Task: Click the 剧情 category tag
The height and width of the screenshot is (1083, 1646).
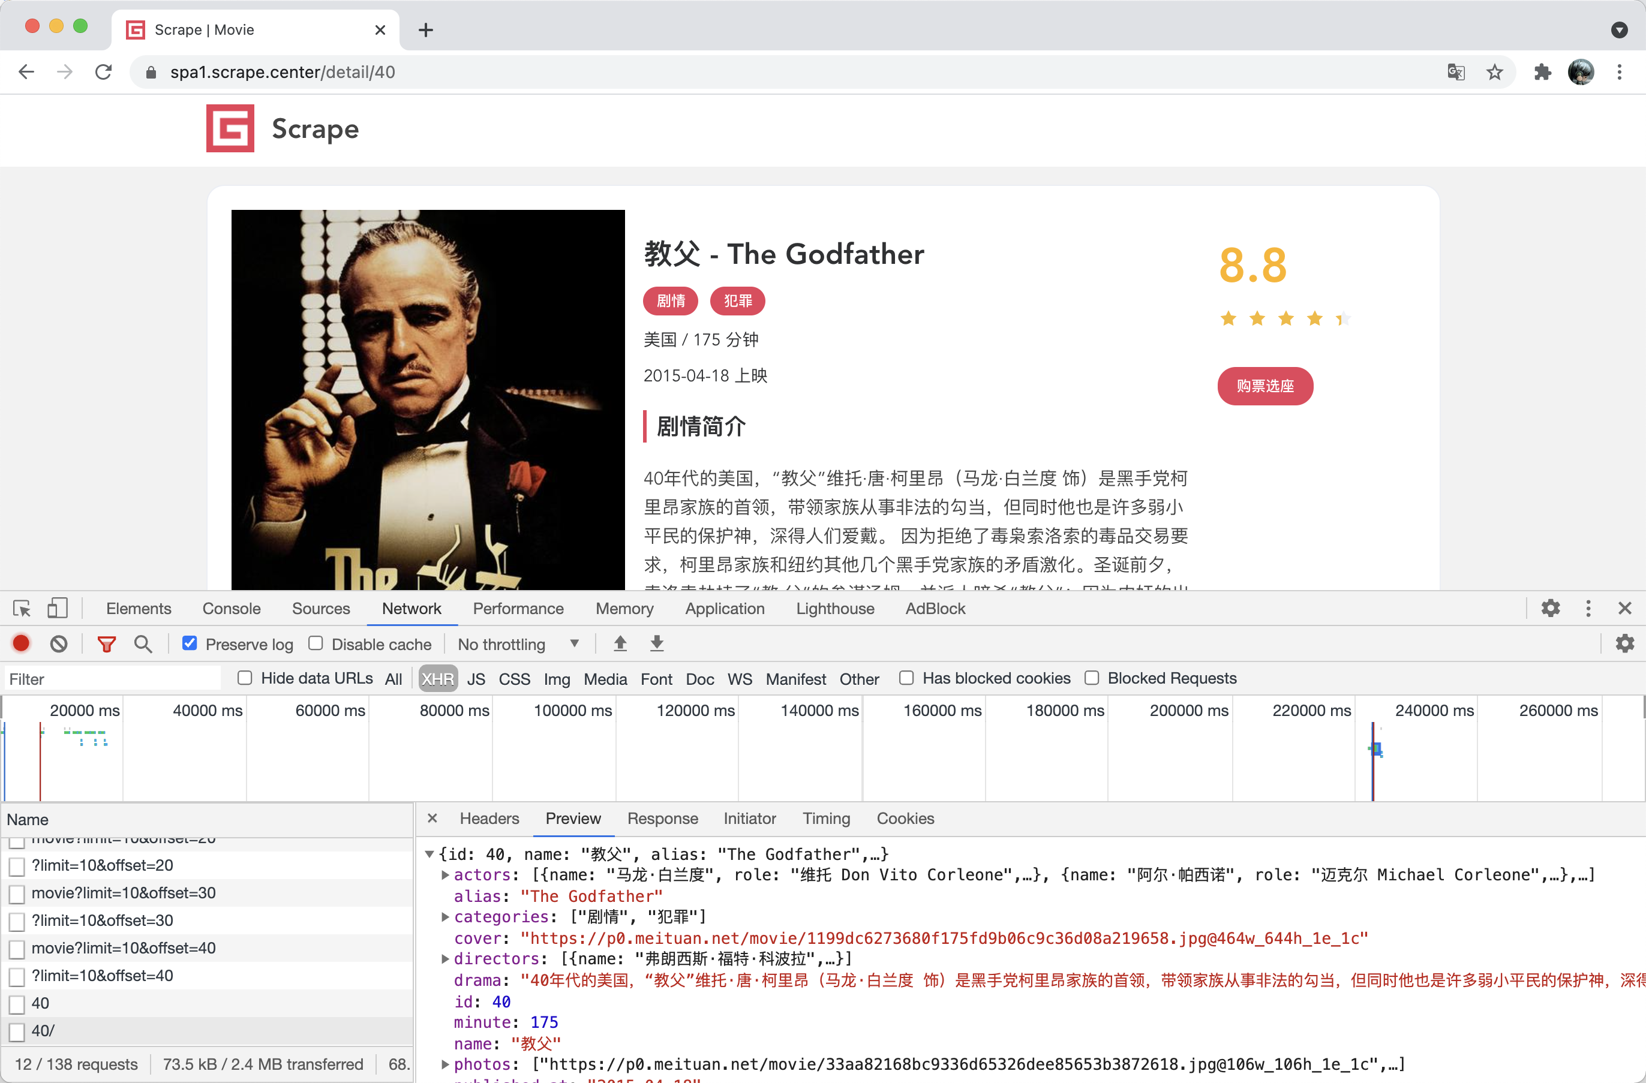Action: coord(670,301)
